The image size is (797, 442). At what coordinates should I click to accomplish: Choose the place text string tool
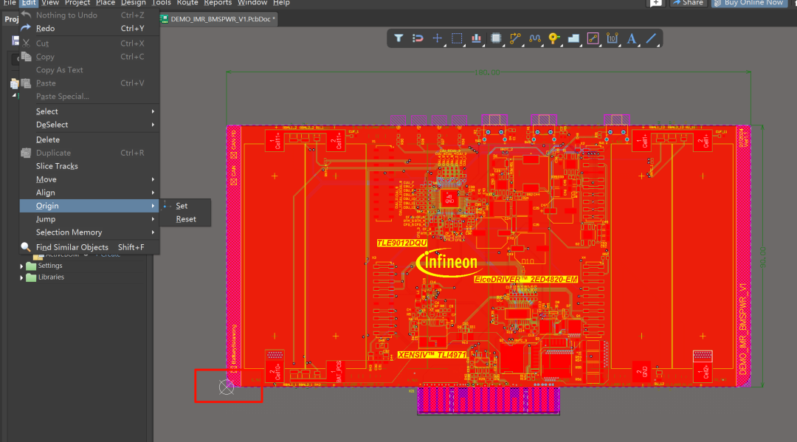point(632,38)
